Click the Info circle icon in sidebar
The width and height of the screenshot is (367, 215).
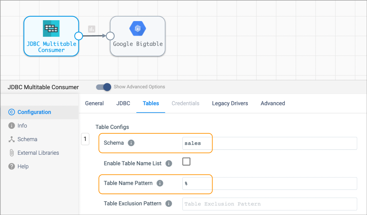pyautogui.click(x=12, y=126)
